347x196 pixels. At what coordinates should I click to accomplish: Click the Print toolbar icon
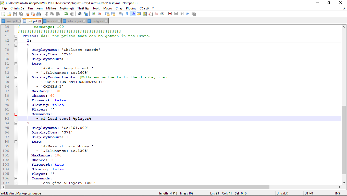(39, 14)
